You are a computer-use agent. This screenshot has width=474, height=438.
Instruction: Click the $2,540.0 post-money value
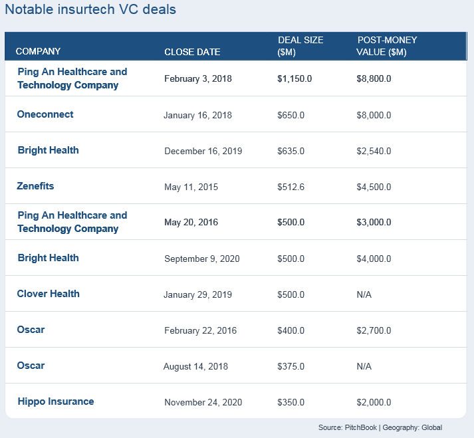coord(374,151)
